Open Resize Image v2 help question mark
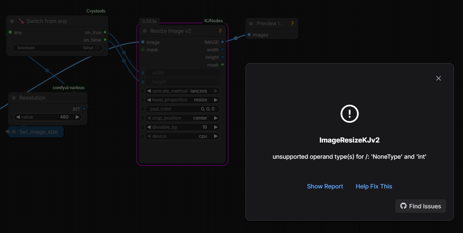Image resolution: width=463 pixels, height=233 pixels. 220,31
